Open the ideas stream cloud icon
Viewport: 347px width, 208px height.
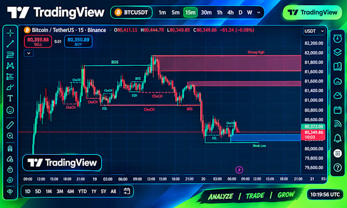click(337, 95)
